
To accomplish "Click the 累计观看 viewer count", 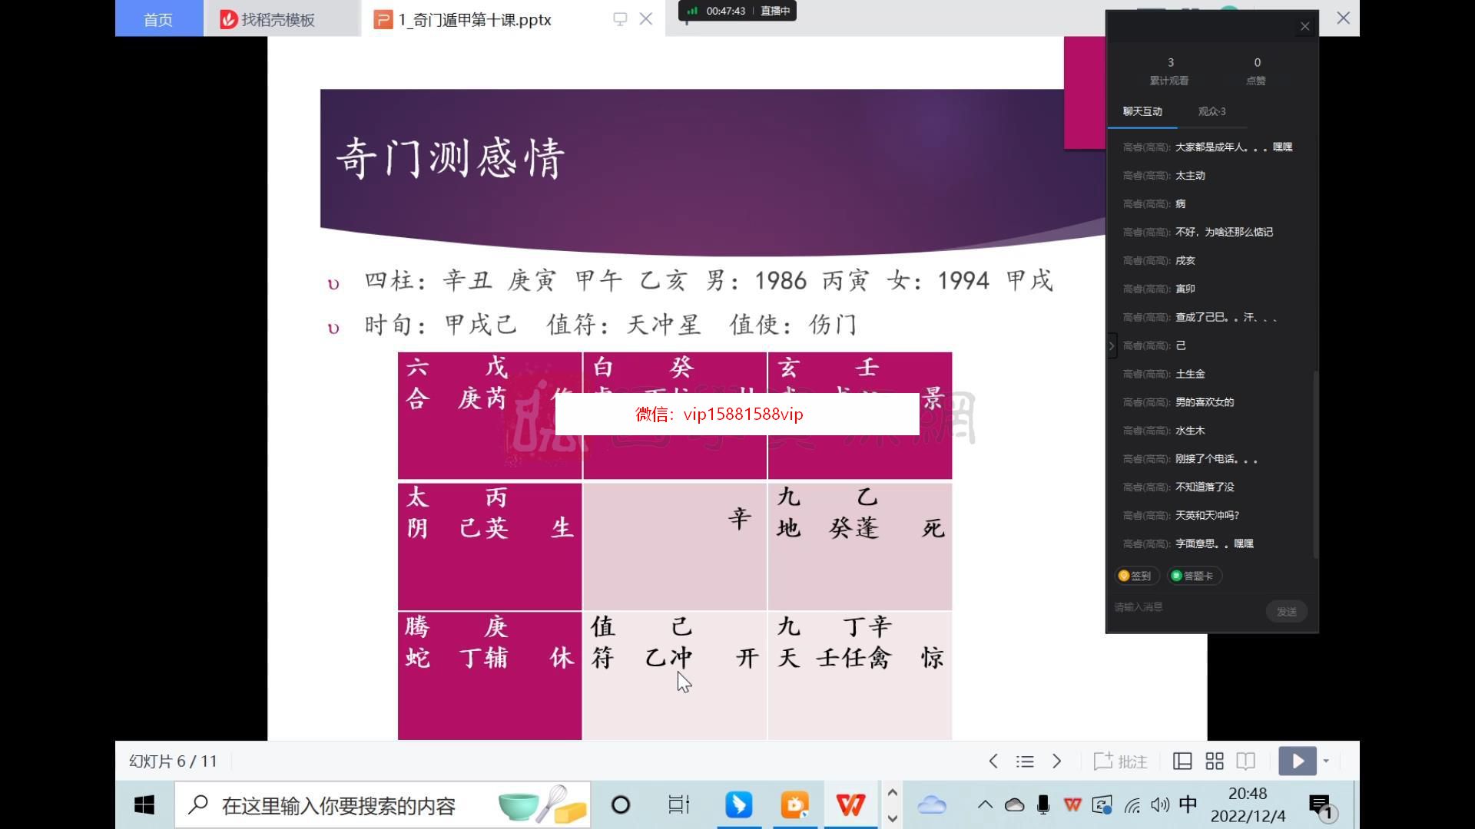I will [1169, 71].
